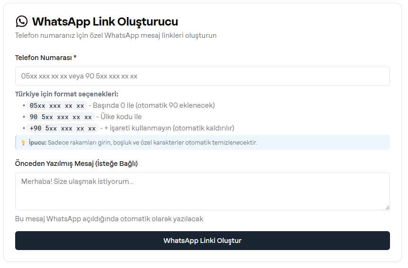Click the WhatsApp Link Oluşturucu title

pyautogui.click(x=105, y=21)
